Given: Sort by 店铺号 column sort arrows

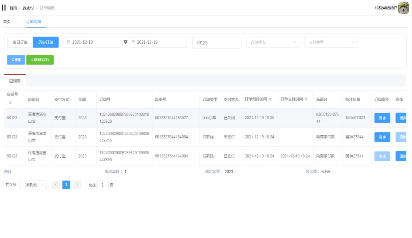Looking at the screenshot, I should click(10, 103).
